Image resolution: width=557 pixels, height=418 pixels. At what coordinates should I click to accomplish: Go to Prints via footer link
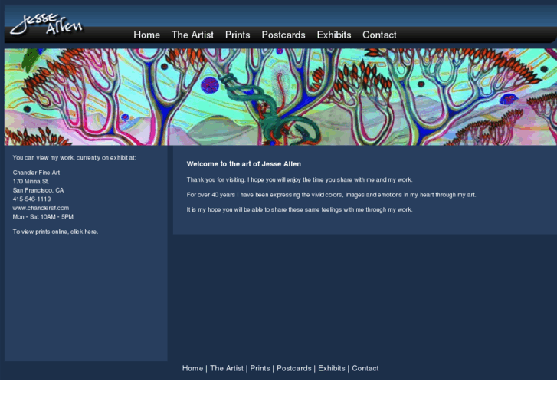coord(260,368)
